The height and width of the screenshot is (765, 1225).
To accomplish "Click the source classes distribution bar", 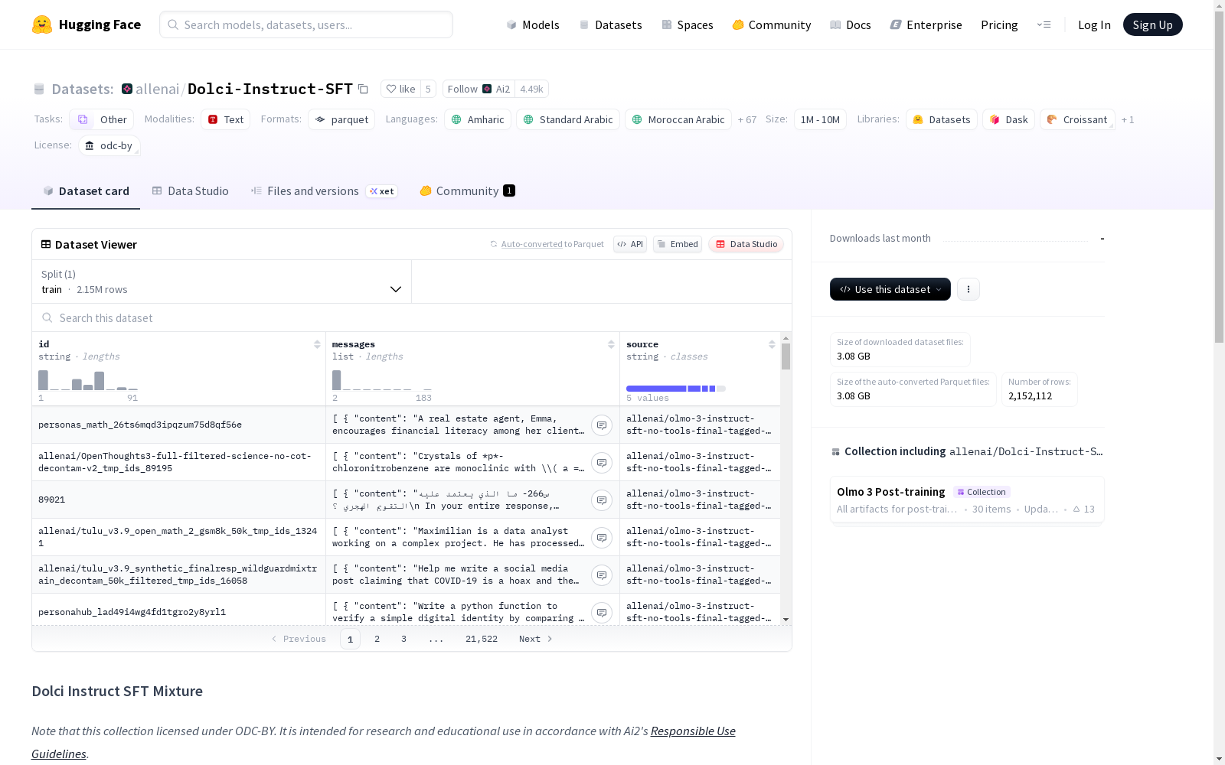I will pos(676,389).
